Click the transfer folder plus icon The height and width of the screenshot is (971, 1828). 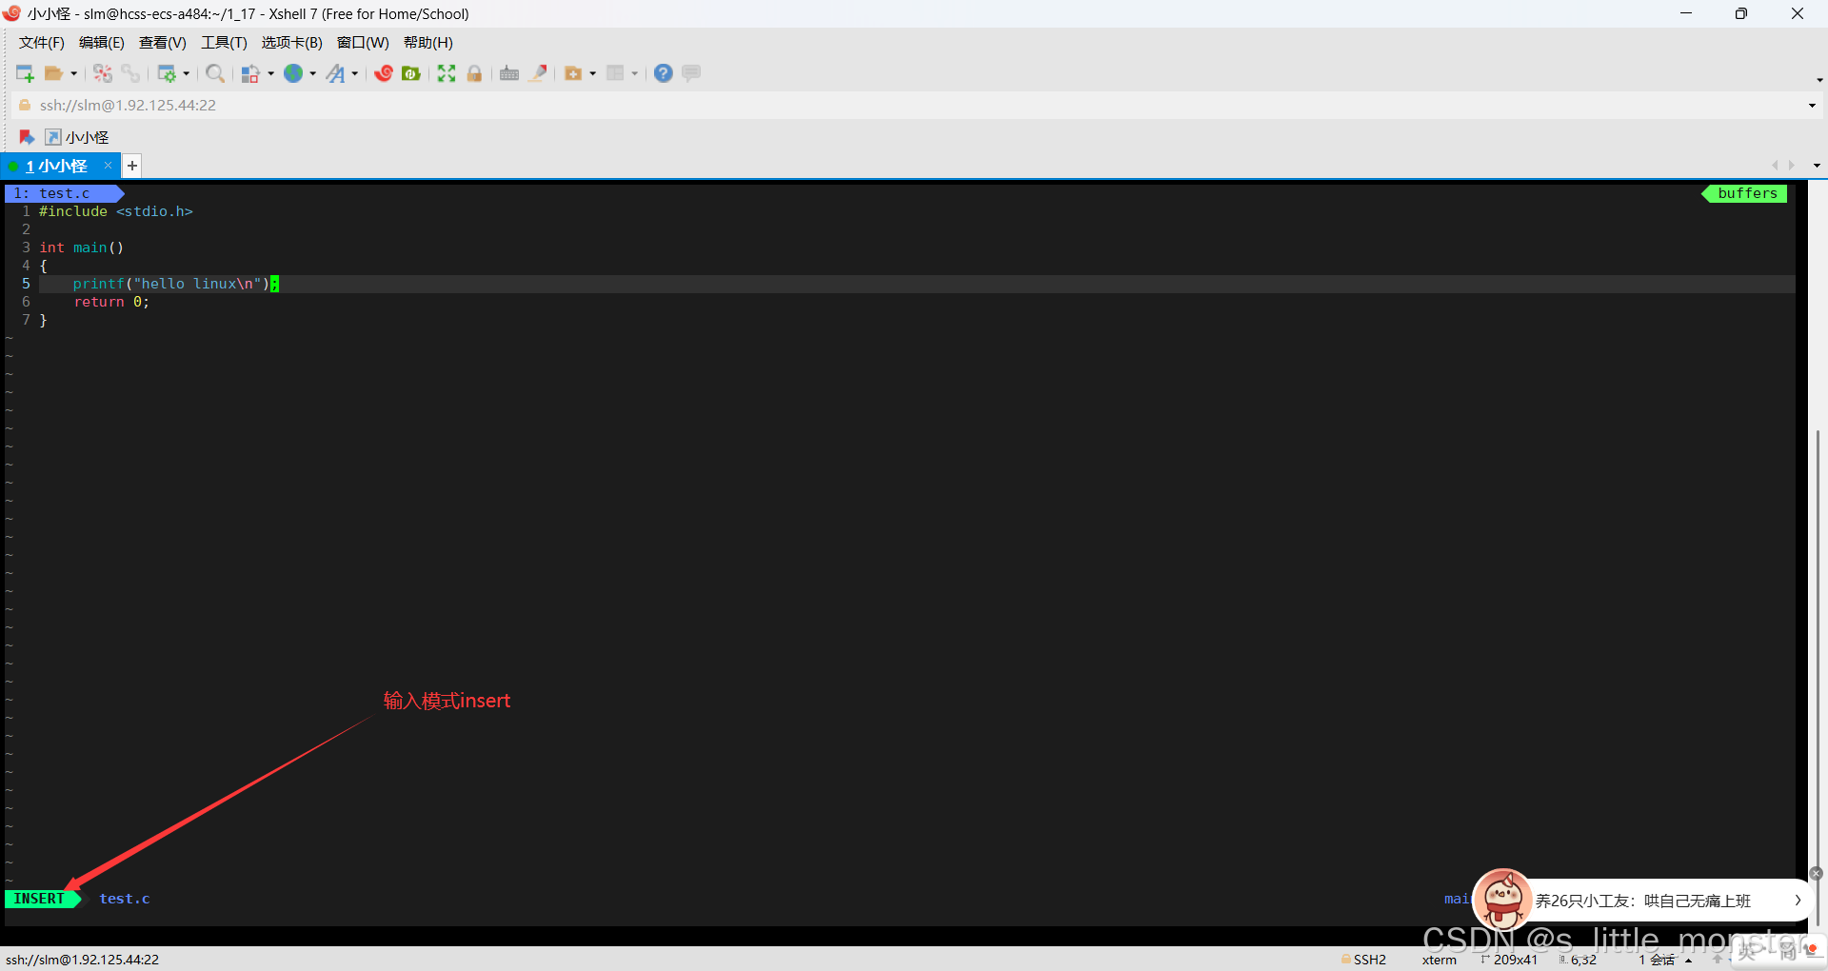[x=573, y=73]
